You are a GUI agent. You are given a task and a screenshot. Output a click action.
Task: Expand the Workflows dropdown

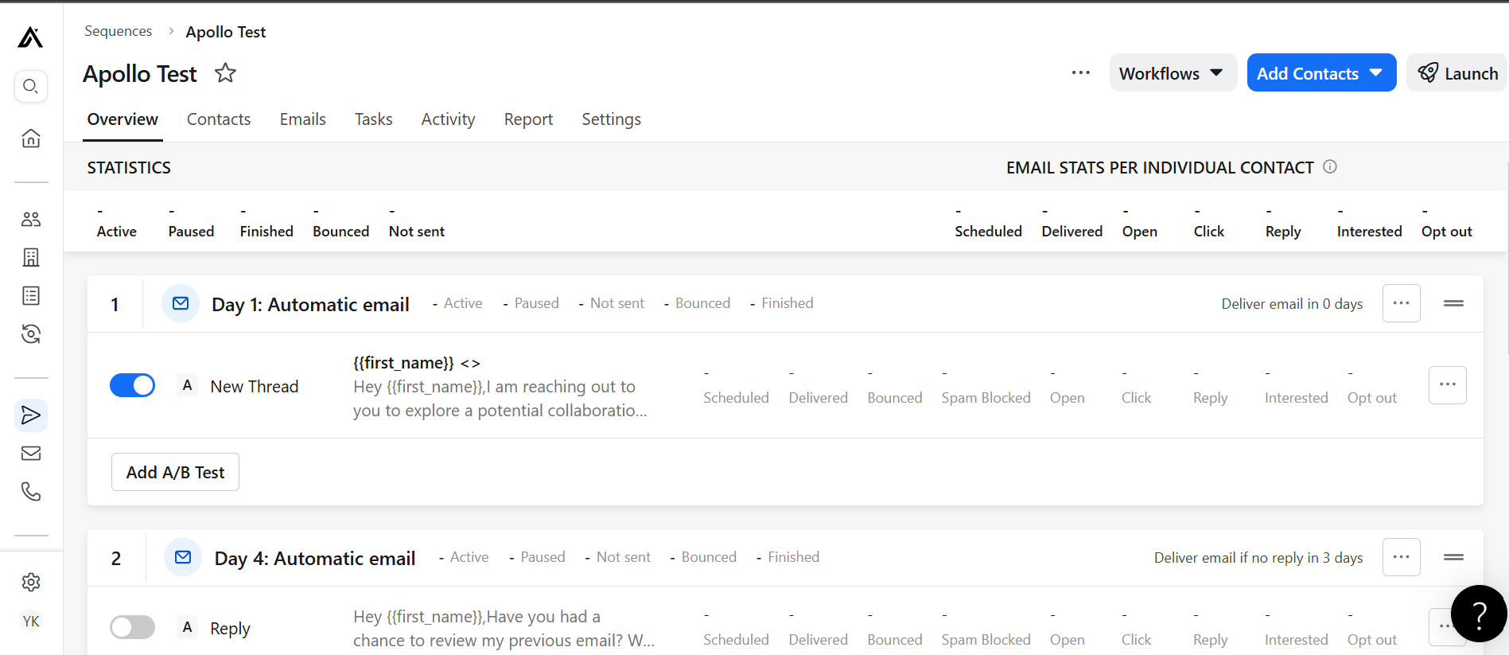[1172, 73]
